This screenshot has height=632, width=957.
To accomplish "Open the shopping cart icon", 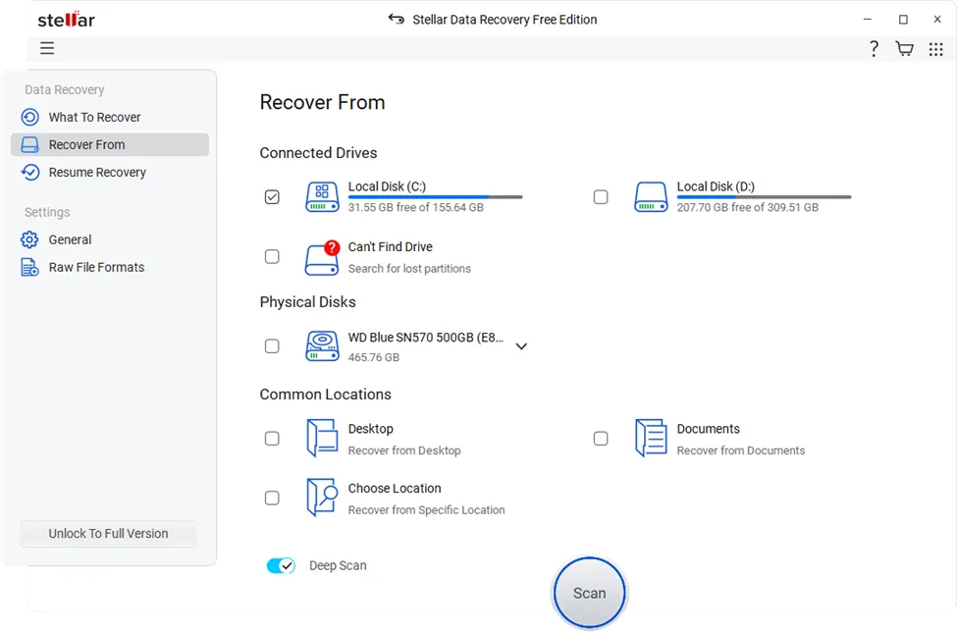I will coord(905,49).
